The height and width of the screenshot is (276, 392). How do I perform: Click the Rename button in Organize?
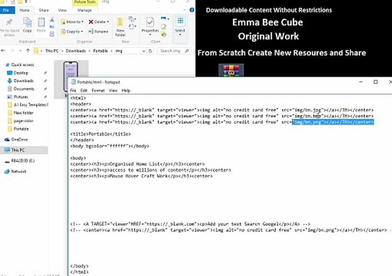[x=98, y=31]
